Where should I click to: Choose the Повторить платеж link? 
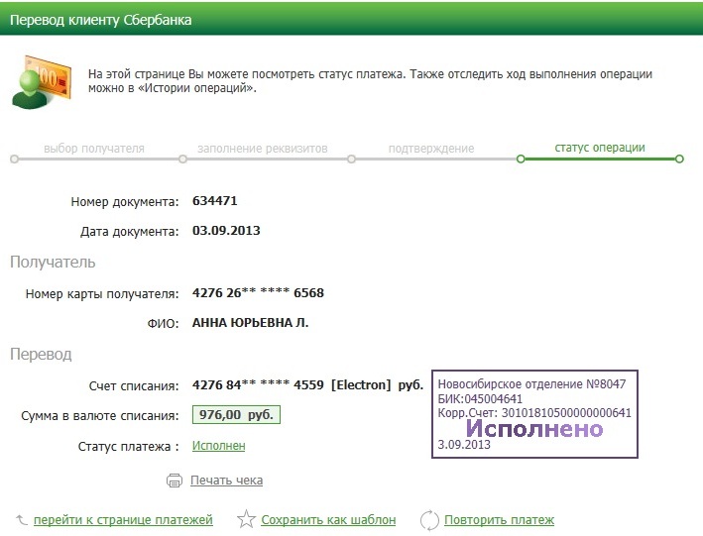coord(499,519)
